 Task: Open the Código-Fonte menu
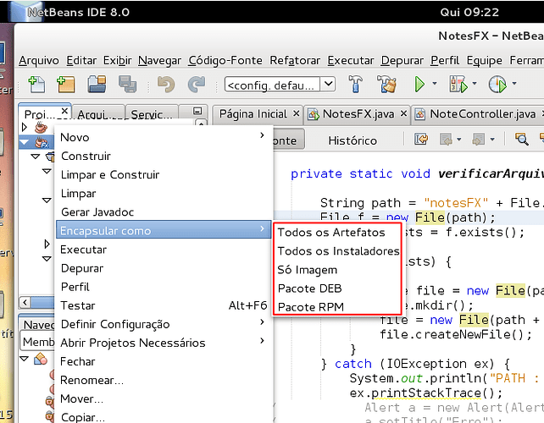(225, 60)
